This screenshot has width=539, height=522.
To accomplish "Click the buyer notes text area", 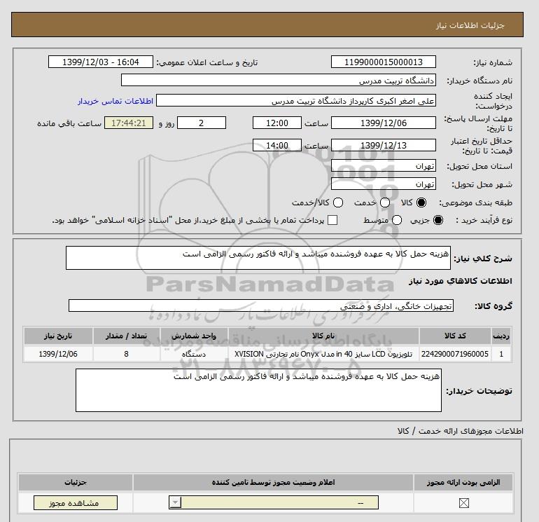I will coord(258,390).
